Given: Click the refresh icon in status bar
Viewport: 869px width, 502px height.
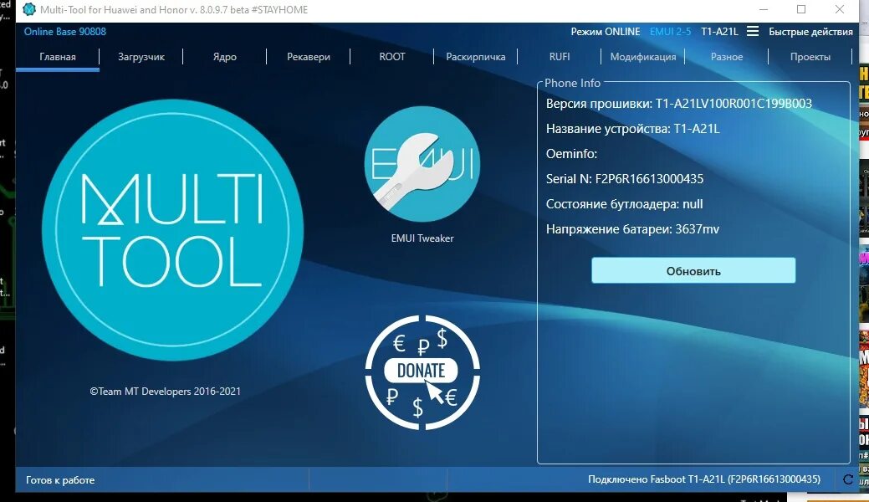Looking at the screenshot, I should point(848,479).
